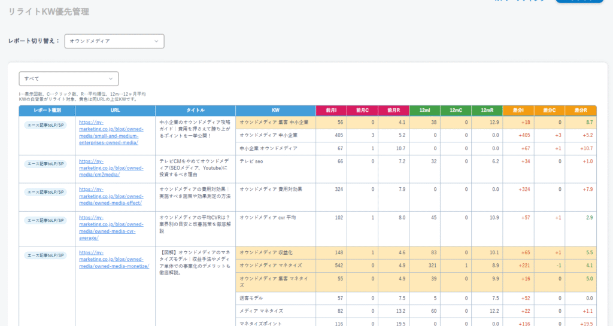613x326 pixels.
Task: Sort by the 前月C column header
Action: pos(362,111)
